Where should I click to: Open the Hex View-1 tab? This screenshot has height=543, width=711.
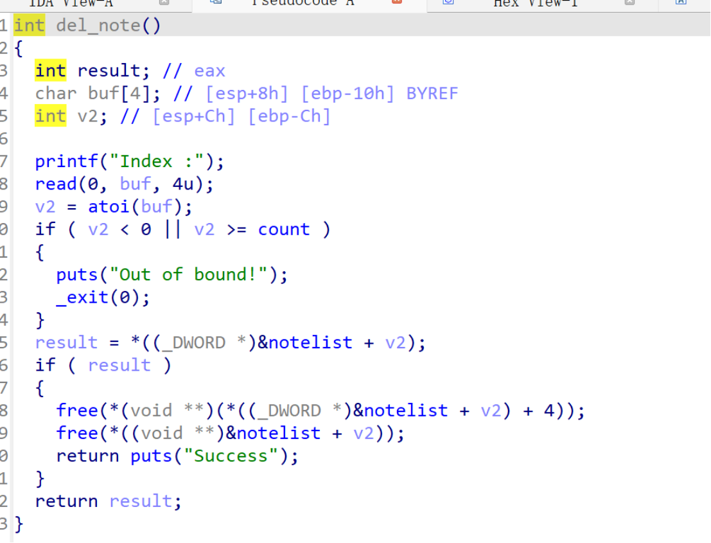pyautogui.click(x=536, y=3)
